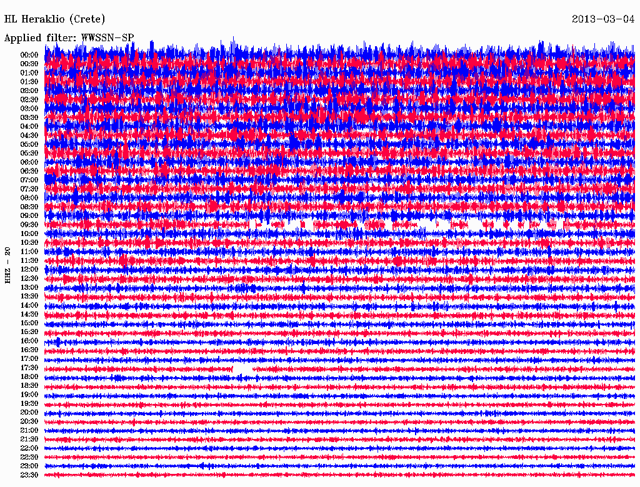The height and width of the screenshot is (487, 640).
Task: Click the 11:30 time label
Action: (29, 260)
